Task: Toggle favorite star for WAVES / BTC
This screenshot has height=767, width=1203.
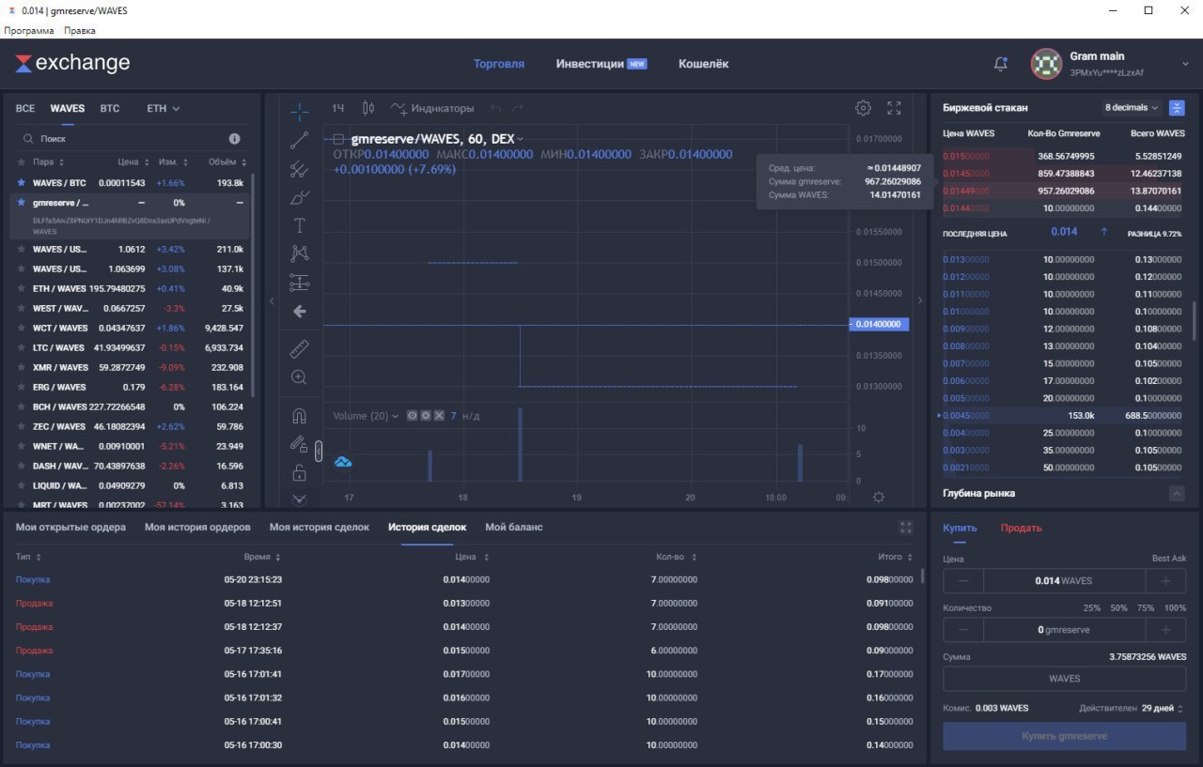Action: pyautogui.click(x=21, y=182)
